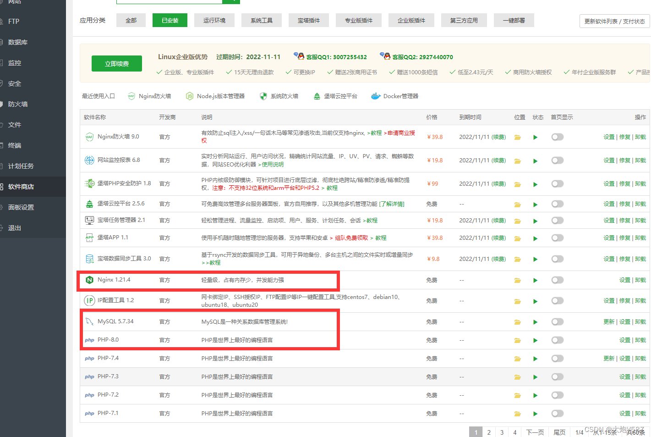Select the 全部 category tab
This screenshot has height=437, width=651.
coord(131,20)
